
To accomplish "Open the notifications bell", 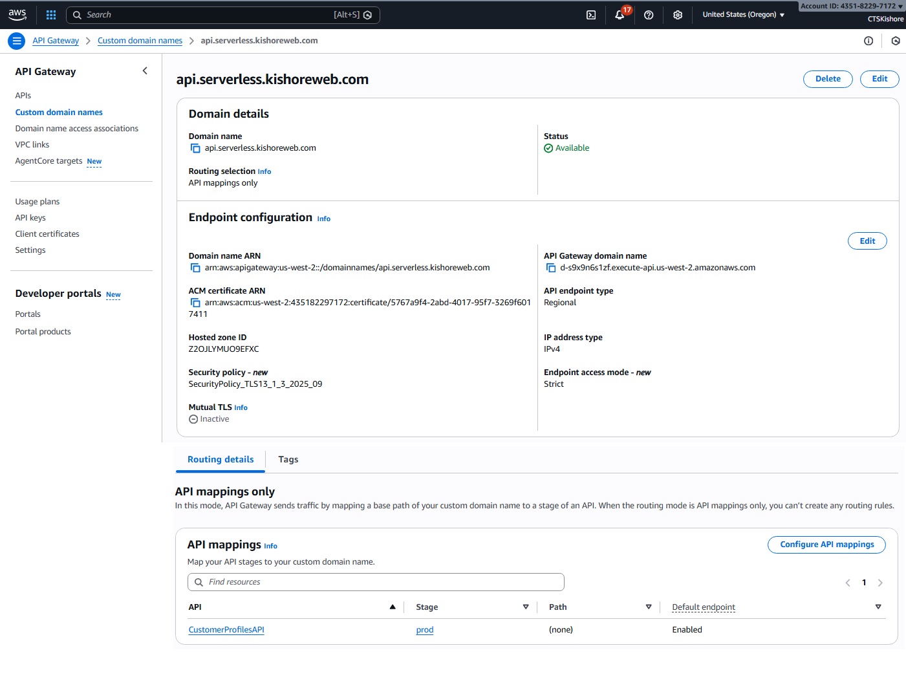I will coord(620,15).
